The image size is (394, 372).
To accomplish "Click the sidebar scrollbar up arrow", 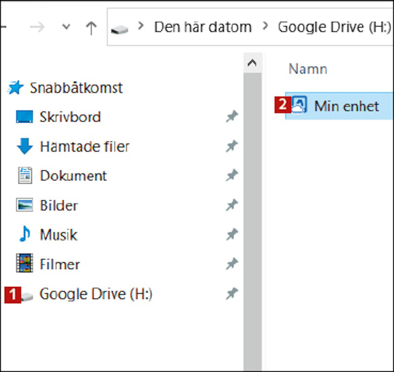I will coord(252,63).
